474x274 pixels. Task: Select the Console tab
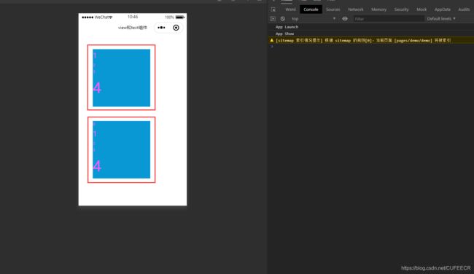pyautogui.click(x=311, y=9)
